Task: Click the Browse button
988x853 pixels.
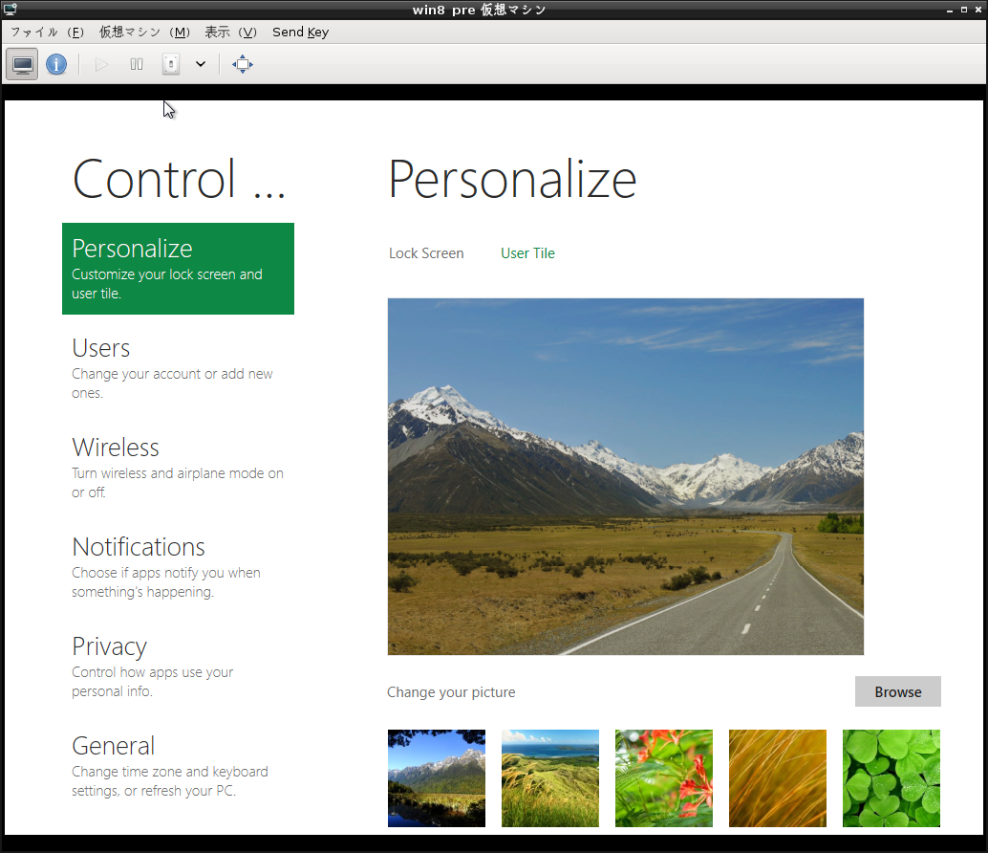Action: tap(898, 691)
